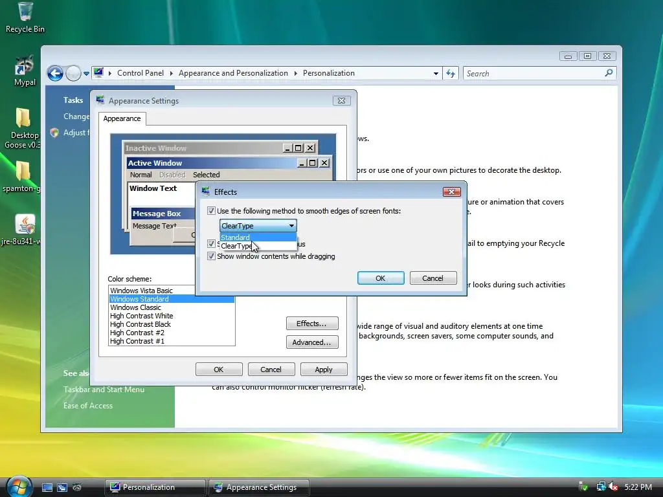Click the safely remove hardware tray icon

(583, 487)
